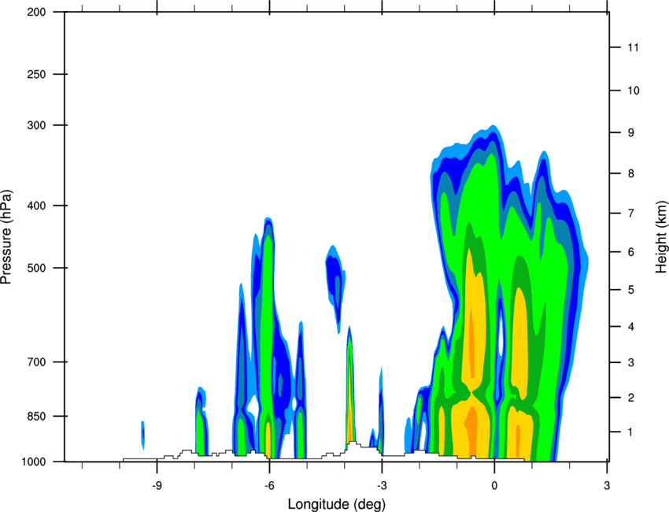Screen dimensions: 669x512
Task: Click the 3 longitude tick label
Action: [x=607, y=485]
